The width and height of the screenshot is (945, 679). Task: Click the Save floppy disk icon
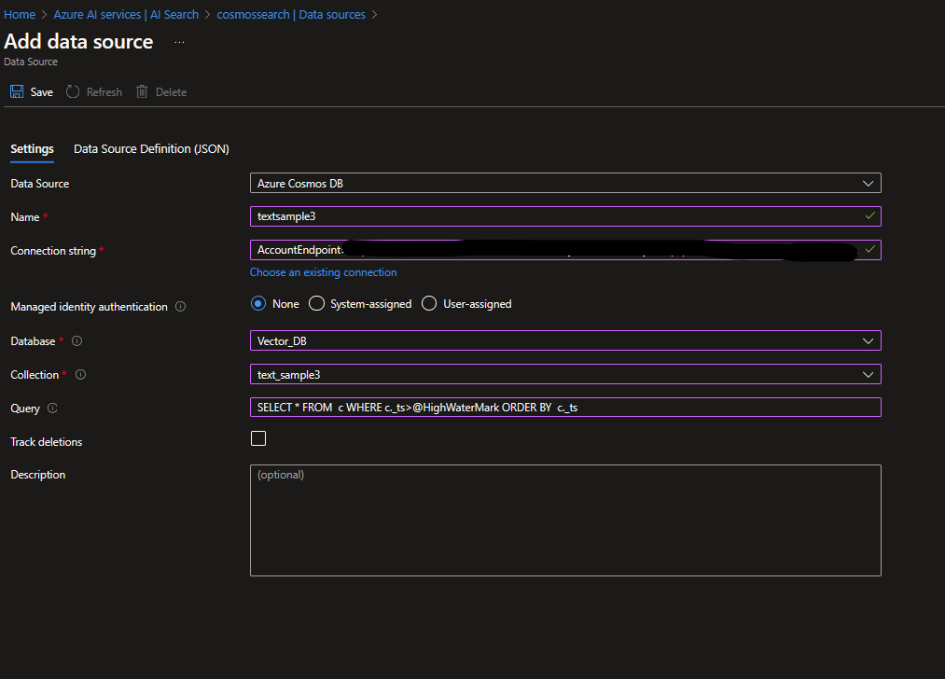[x=17, y=91]
